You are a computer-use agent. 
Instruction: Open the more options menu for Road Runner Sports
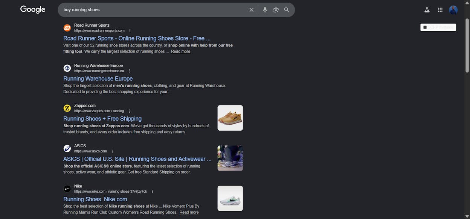click(x=130, y=30)
